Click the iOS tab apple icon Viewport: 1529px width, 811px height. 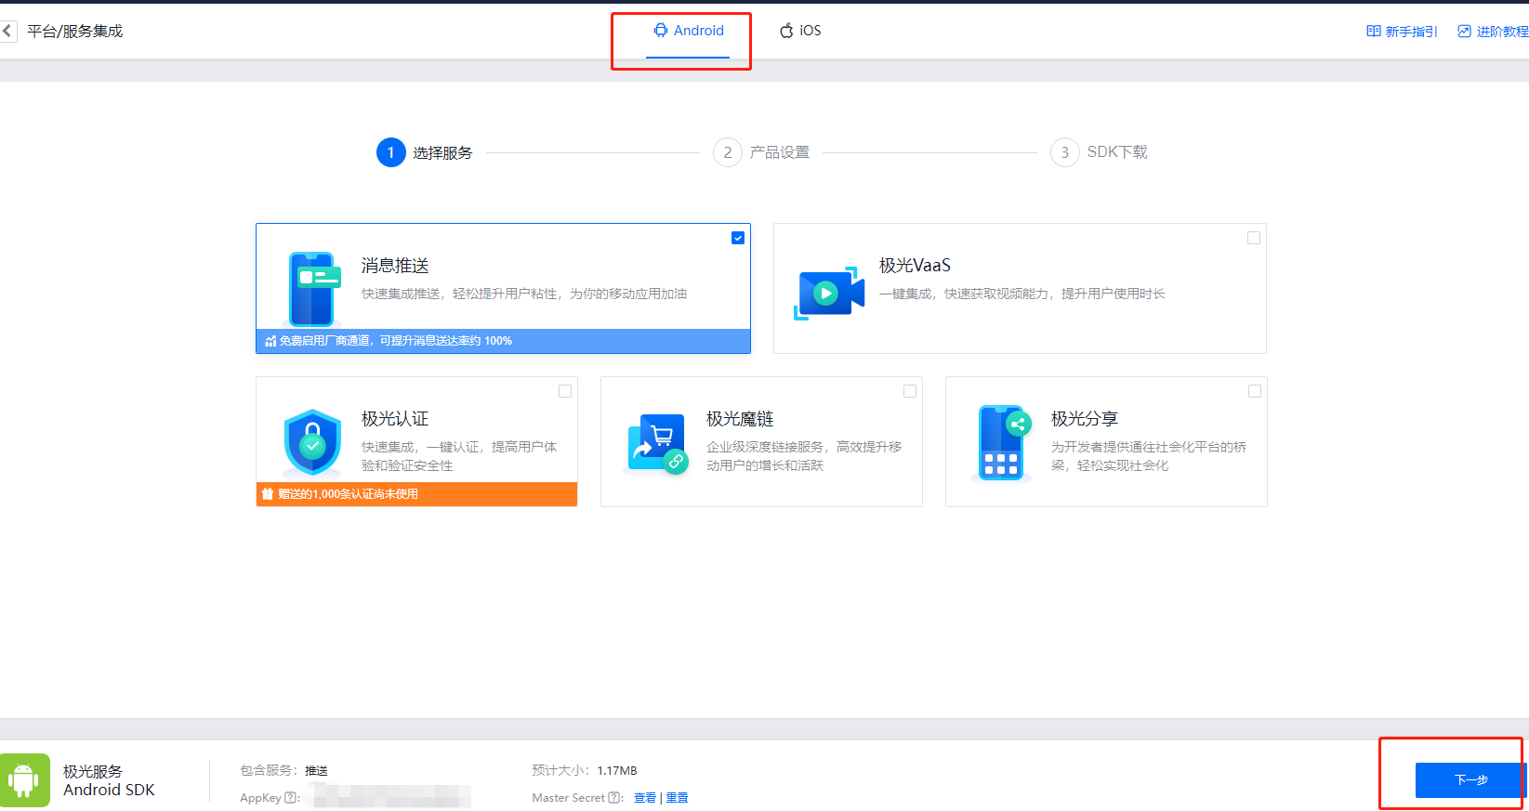click(786, 31)
